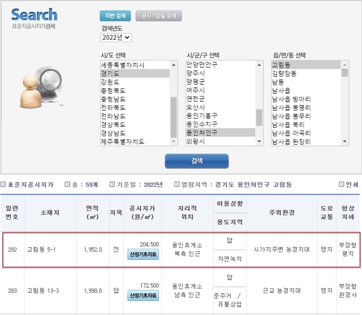This screenshot has width=362, height=315.
Task: Select 남사읍 봉명리 in the list
Action: [306, 107]
